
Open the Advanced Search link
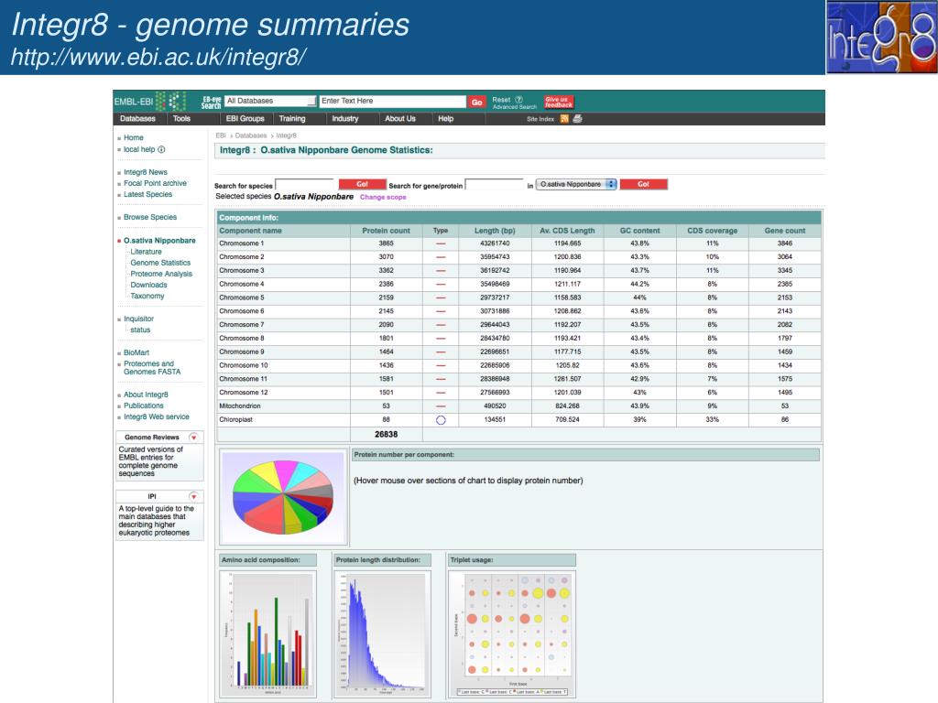[x=515, y=107]
